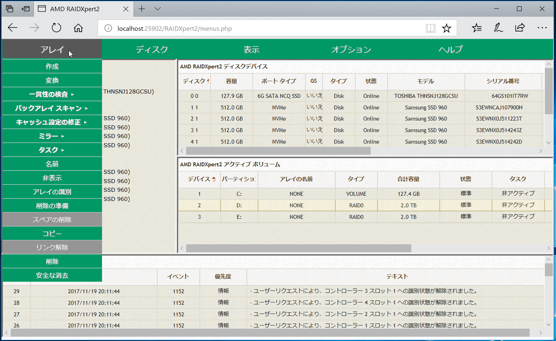Add web notes with pen icon
The width and height of the screenshot is (556, 341).
pyautogui.click(x=498, y=28)
